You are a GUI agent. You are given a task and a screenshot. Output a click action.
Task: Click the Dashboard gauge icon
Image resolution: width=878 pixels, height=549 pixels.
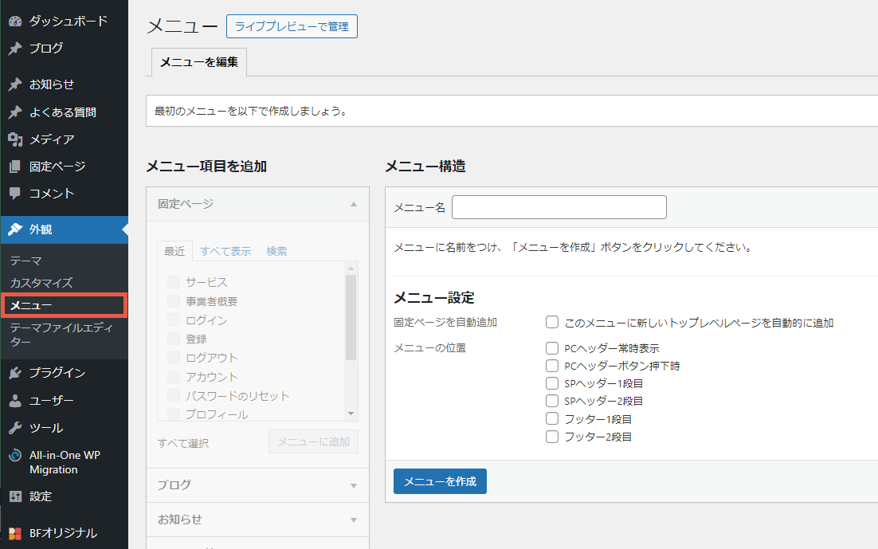15,22
